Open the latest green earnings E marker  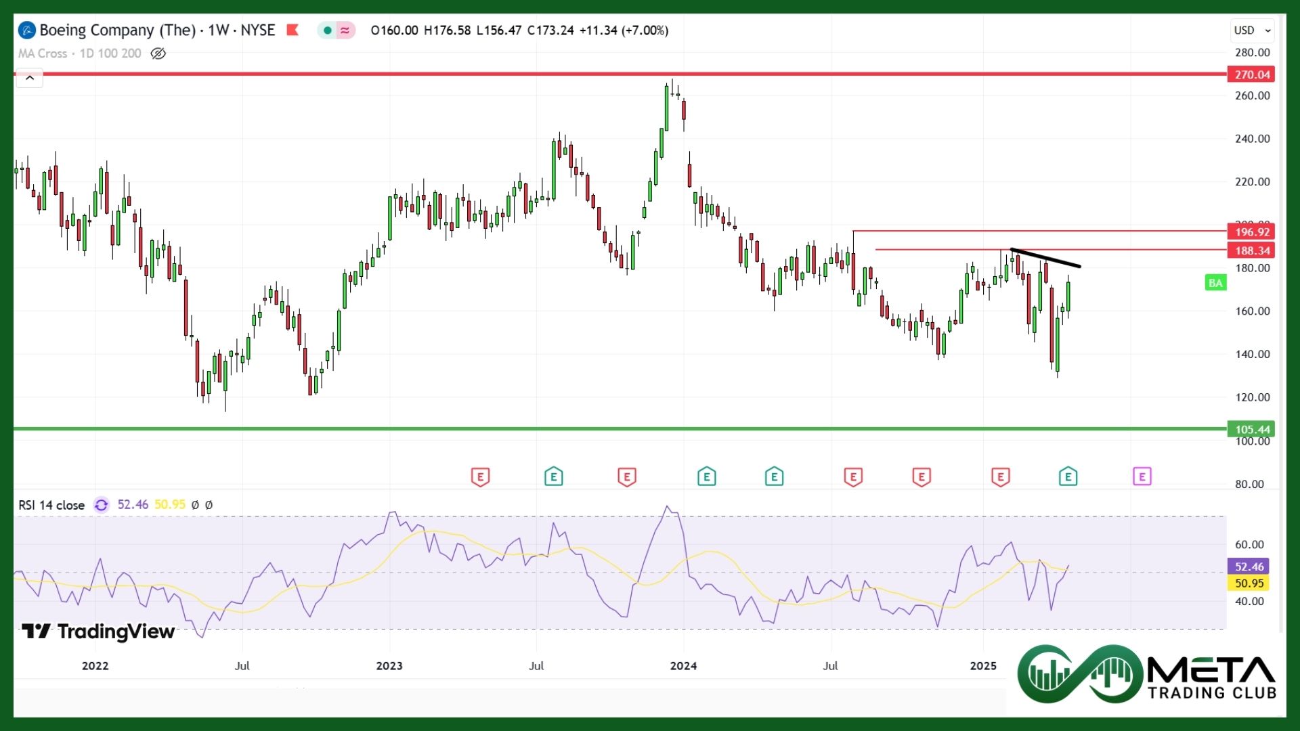click(x=1068, y=477)
